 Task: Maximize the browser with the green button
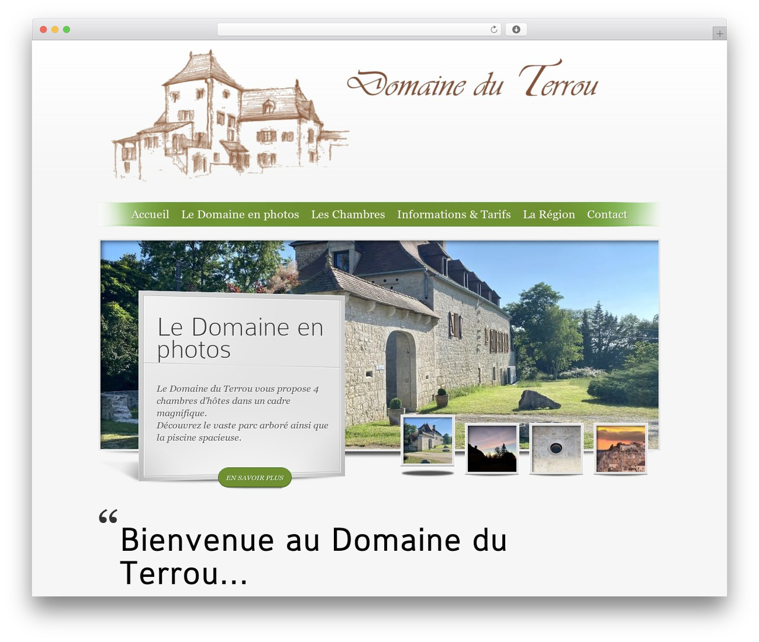(66, 30)
